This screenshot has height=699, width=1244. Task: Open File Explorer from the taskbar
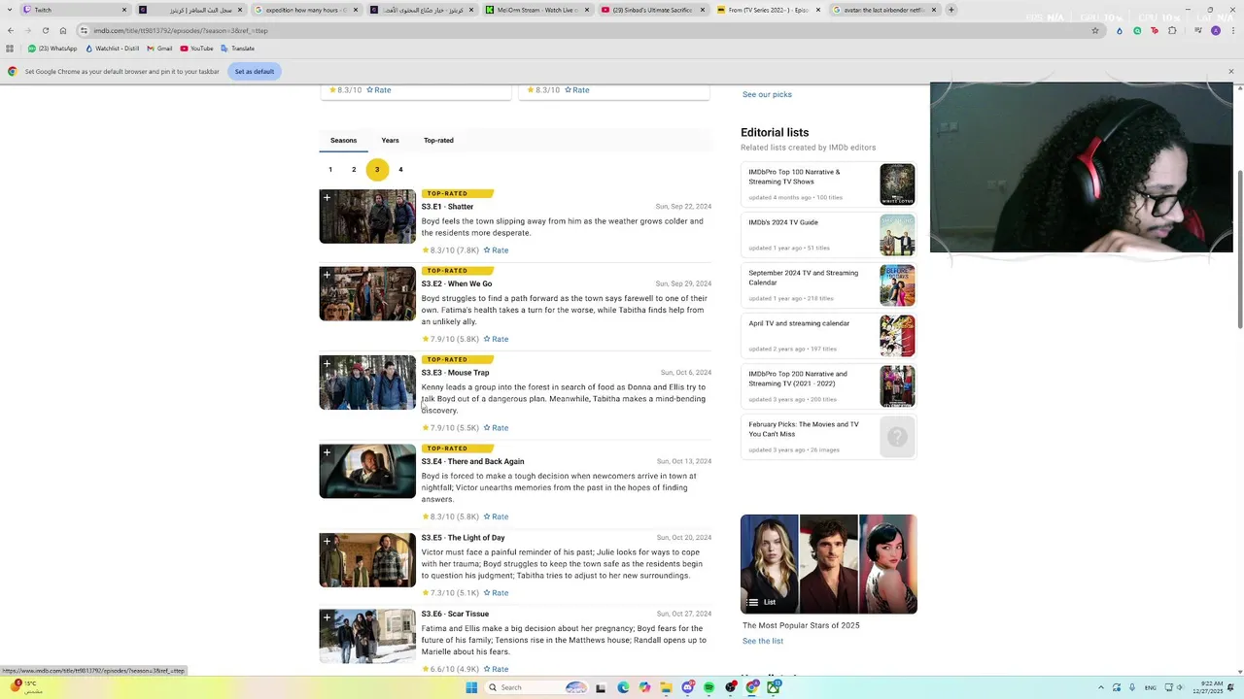tap(666, 687)
